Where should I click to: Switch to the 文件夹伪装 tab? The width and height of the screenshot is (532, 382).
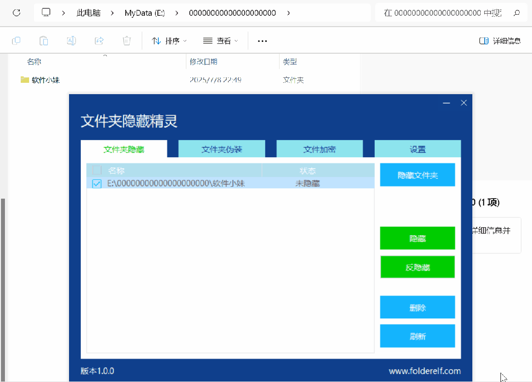coord(221,149)
